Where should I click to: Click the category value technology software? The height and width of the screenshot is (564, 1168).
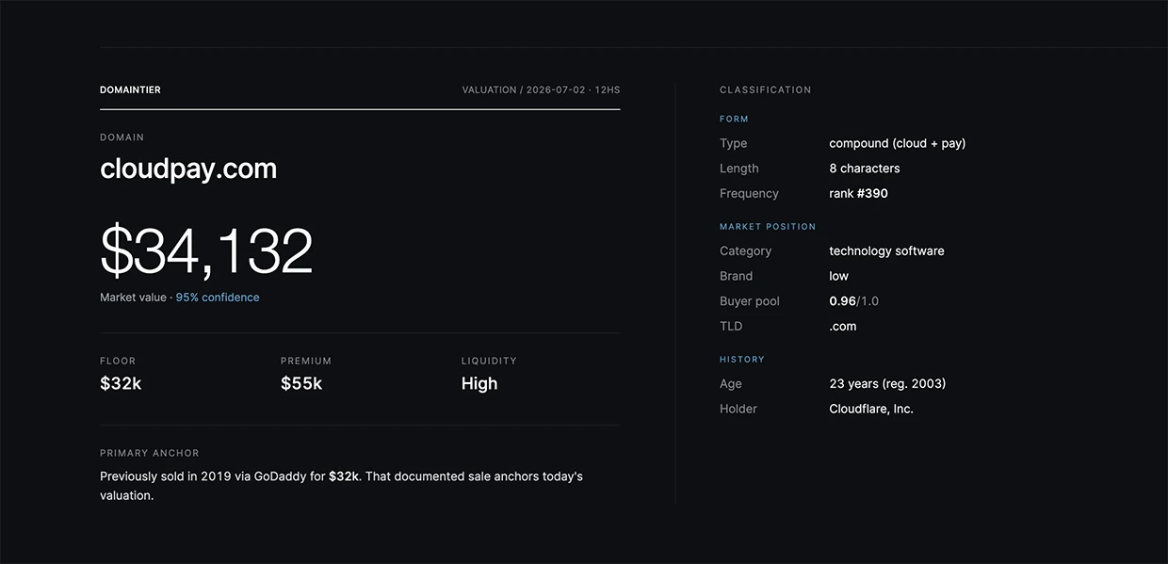click(886, 251)
